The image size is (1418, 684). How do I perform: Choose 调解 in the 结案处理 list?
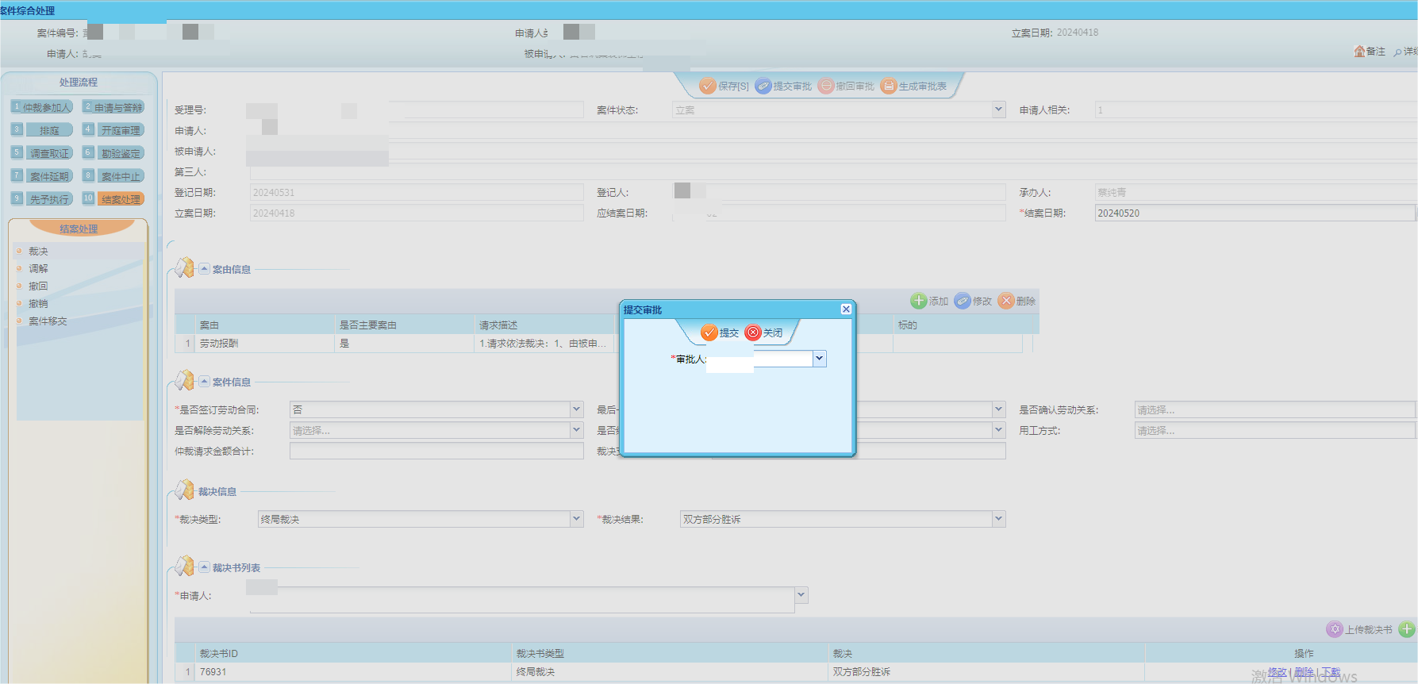click(x=38, y=269)
